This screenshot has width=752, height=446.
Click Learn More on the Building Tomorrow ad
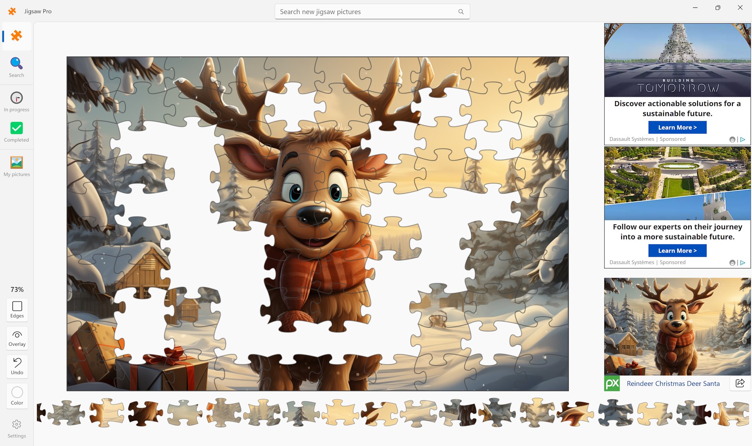point(677,127)
